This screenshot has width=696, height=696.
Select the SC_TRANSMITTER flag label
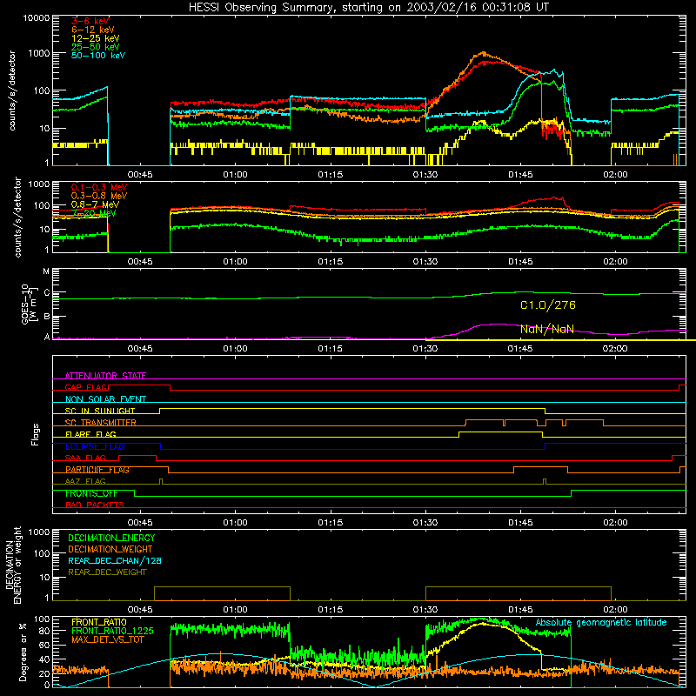click(101, 423)
